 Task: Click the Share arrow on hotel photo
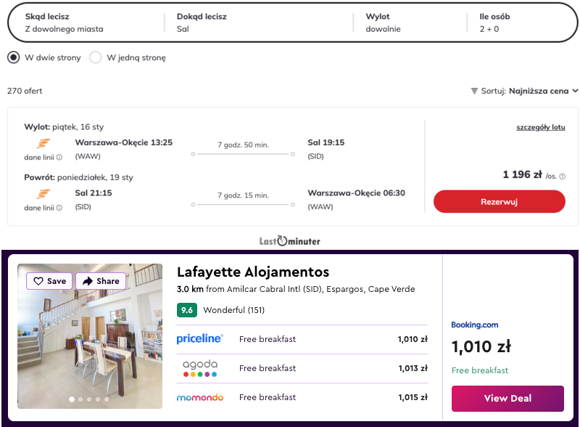[x=88, y=281]
